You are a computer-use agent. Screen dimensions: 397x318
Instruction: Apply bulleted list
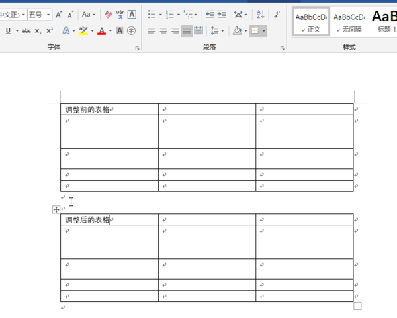[x=152, y=15]
